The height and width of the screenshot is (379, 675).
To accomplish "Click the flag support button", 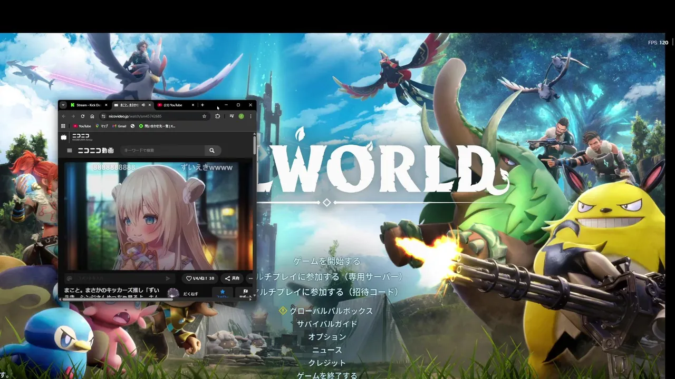I will pyautogui.click(x=245, y=293).
